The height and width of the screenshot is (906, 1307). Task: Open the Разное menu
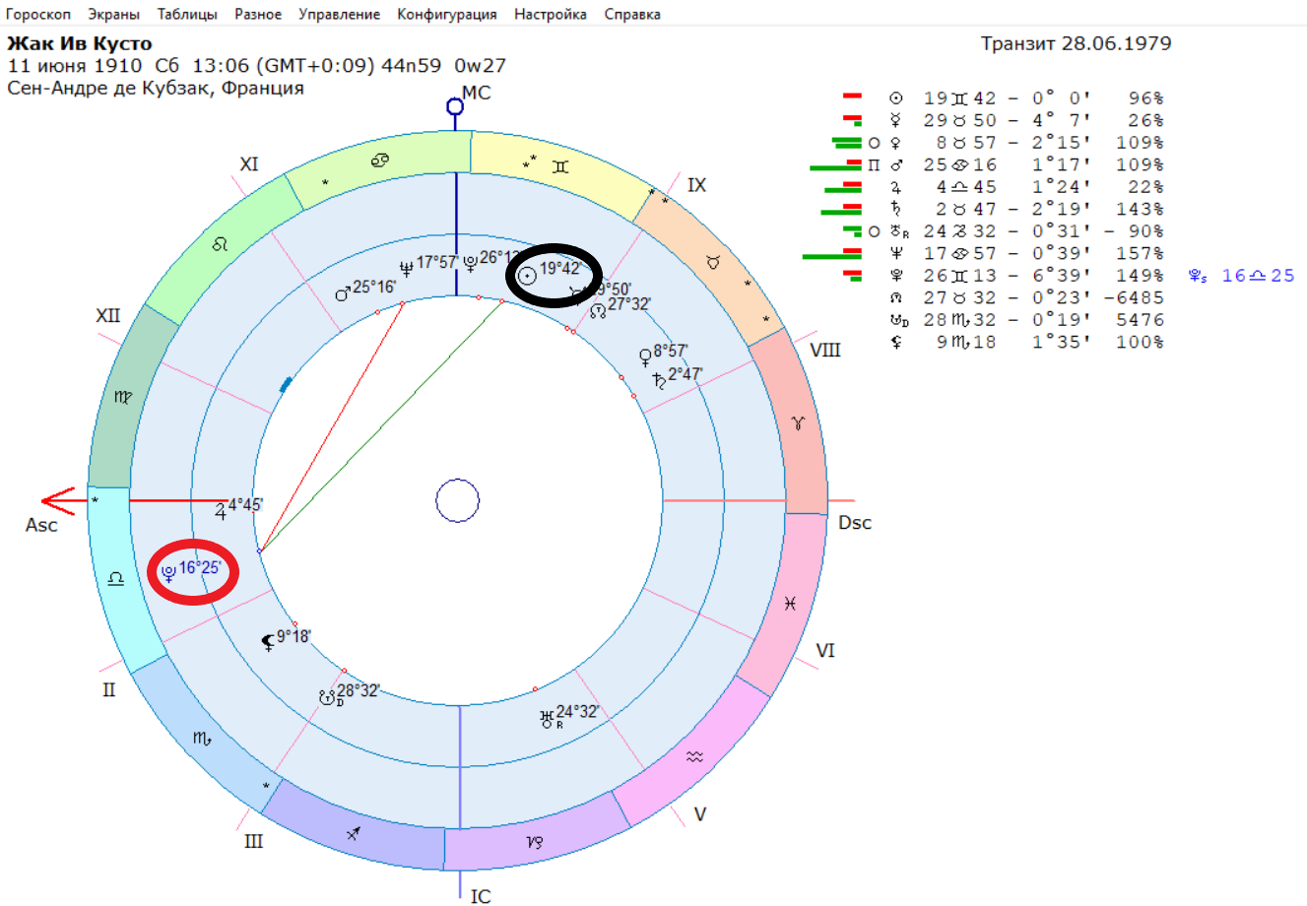258,14
